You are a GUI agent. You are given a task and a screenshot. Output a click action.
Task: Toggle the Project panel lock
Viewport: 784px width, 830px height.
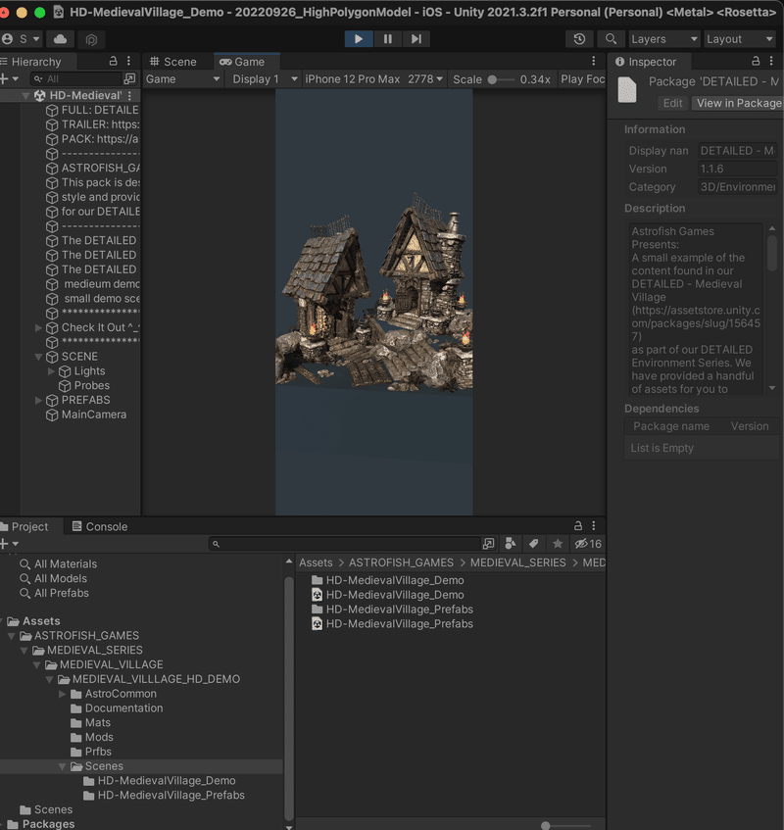(578, 525)
